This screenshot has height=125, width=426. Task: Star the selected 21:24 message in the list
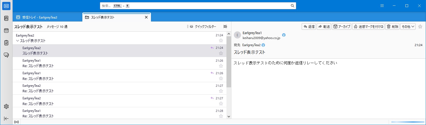(221, 53)
